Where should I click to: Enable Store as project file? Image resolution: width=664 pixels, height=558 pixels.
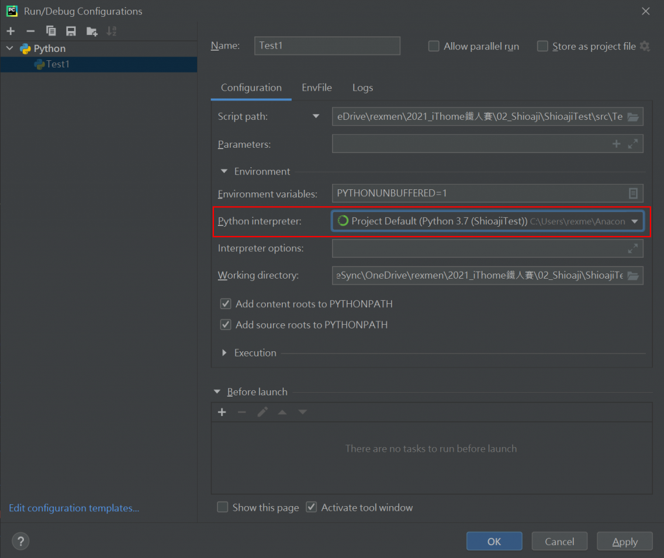click(x=543, y=46)
